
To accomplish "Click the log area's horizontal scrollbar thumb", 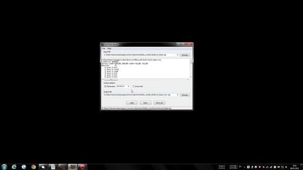I will (x=111, y=79).
